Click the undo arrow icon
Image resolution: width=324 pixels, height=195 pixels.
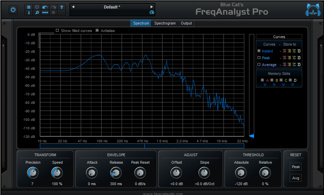45,7
